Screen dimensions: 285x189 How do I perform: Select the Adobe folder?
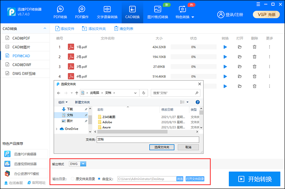[x=107, y=122]
